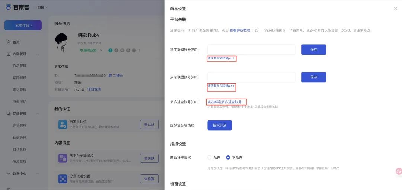Save the 京东联盟账号 PID
Image resolution: width=402 pixels, height=190 pixels.
tap(314, 77)
